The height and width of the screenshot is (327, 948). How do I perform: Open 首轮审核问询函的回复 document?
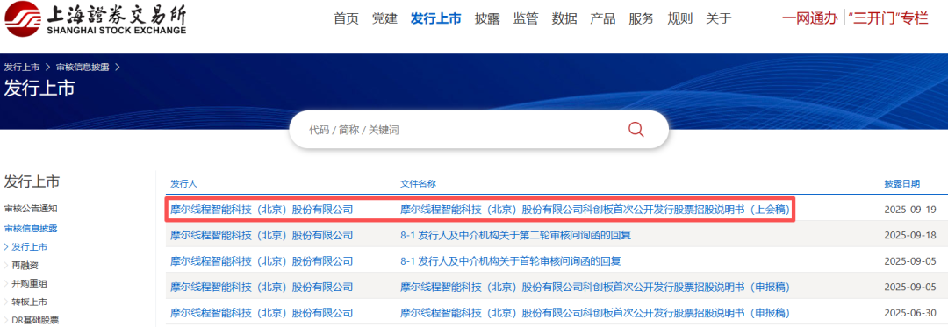(511, 261)
